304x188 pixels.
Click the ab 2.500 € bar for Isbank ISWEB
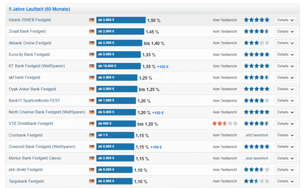[121, 20]
